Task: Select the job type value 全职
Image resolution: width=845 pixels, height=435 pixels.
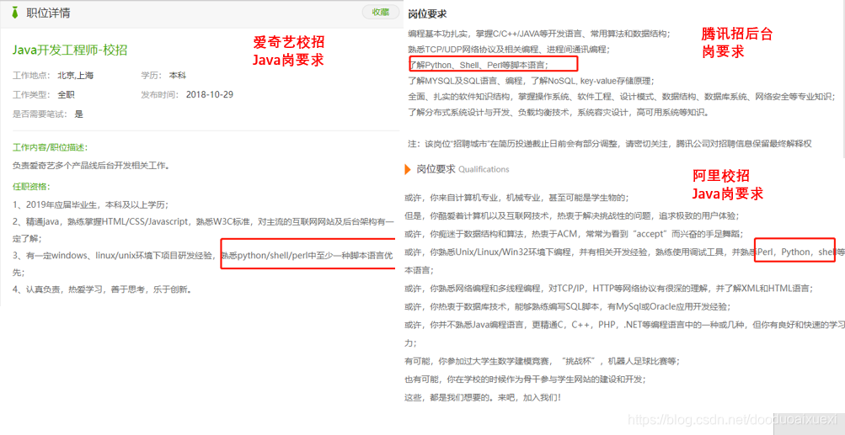Action: point(67,95)
